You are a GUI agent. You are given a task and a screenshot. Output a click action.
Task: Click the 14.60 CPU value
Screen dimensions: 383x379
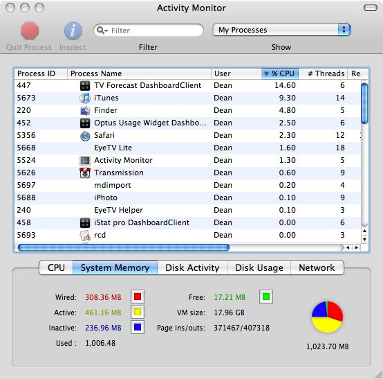tap(285, 85)
